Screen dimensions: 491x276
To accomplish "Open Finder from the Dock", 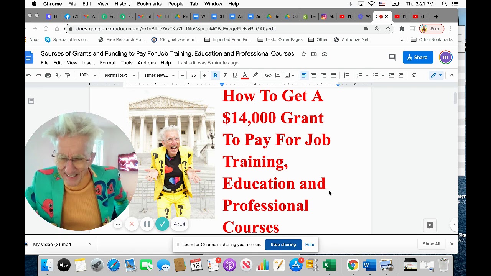I will (x=47, y=265).
